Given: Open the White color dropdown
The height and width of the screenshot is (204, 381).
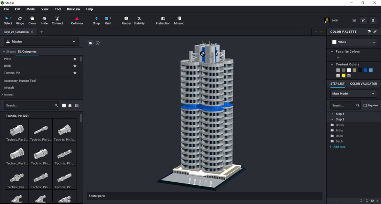Looking at the screenshot, I should click(353, 42).
